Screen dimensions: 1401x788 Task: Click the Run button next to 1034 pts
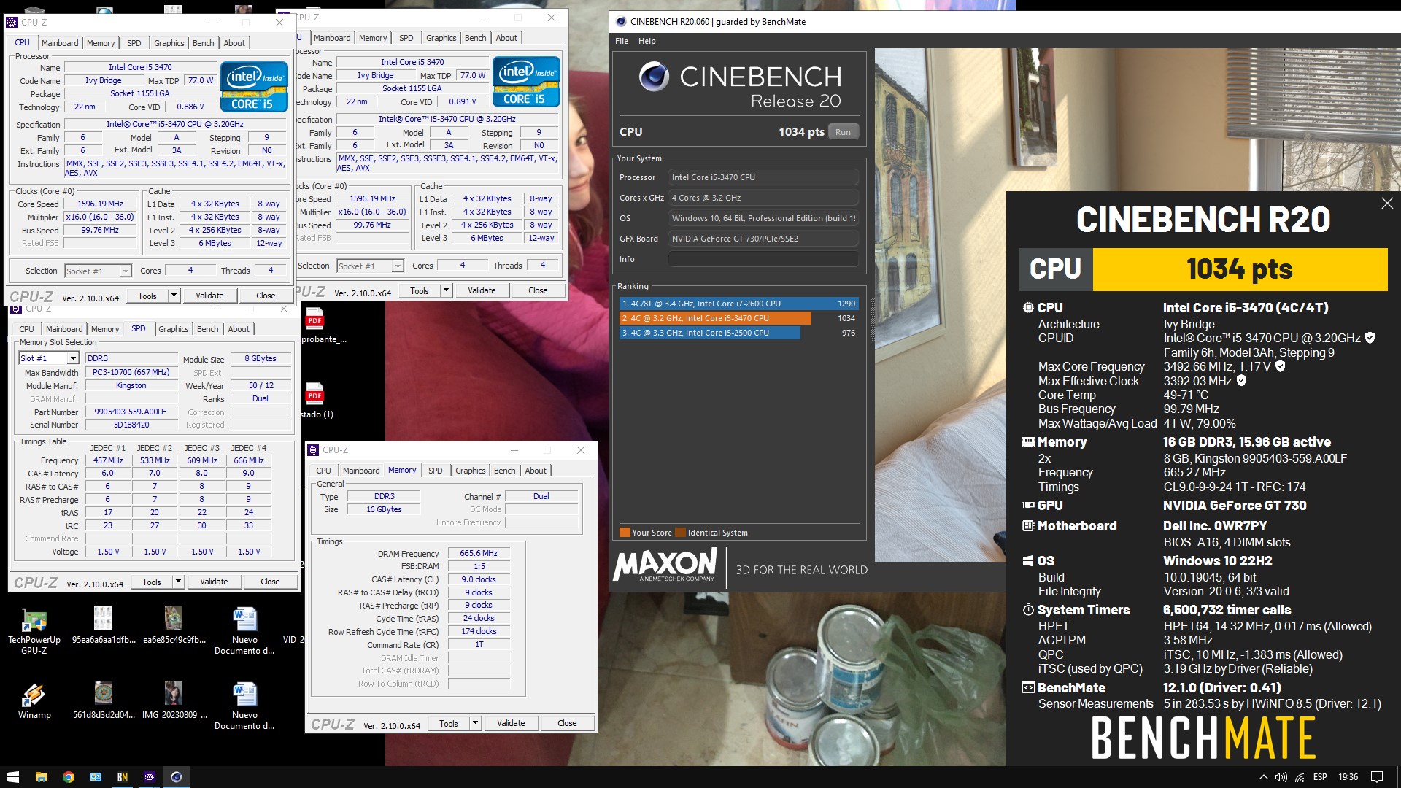pos(843,132)
